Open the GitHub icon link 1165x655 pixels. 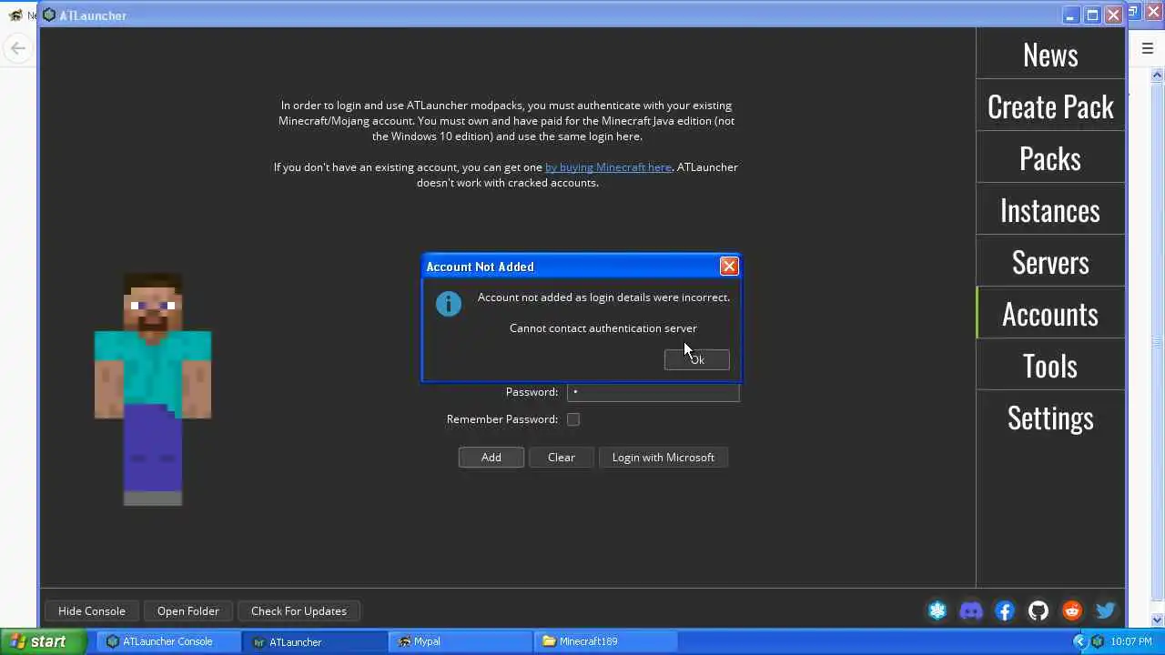[x=1038, y=611]
